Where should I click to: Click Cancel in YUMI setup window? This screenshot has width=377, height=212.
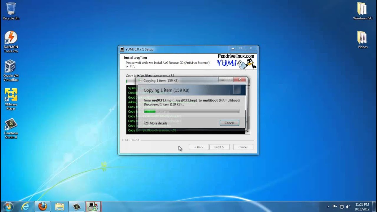click(243, 147)
